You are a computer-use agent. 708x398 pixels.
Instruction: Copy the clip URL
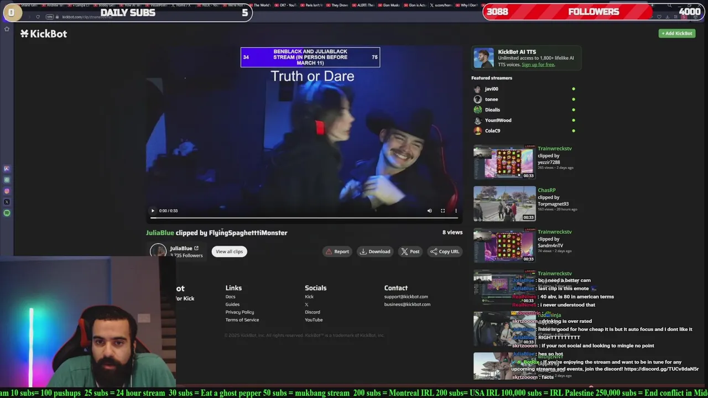coord(445,252)
